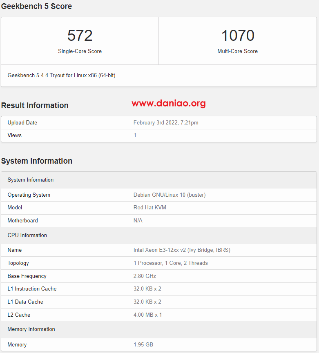Select 'Debian GNU/Linux 10 (buster)' value

pyautogui.click(x=170, y=195)
